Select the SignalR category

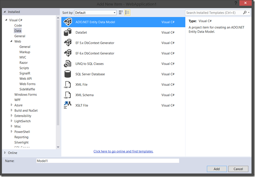pyautogui.click(x=25, y=73)
